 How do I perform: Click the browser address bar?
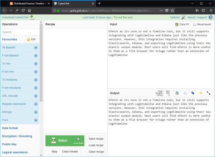(x=106, y=11)
